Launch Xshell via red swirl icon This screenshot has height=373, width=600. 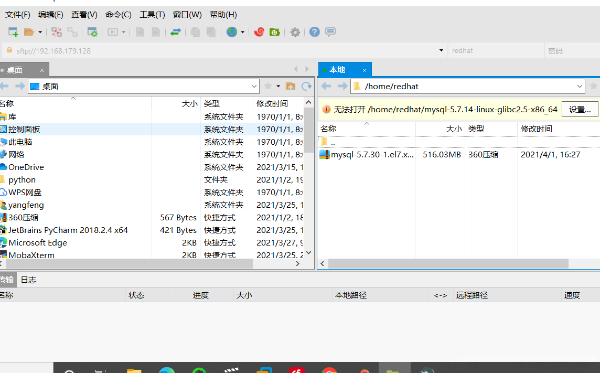[259, 32]
